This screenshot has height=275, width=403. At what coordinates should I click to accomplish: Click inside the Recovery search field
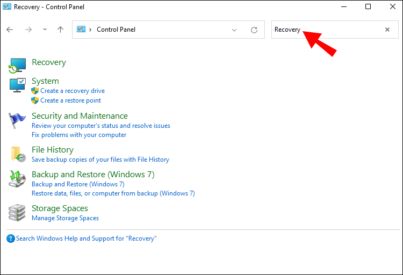point(335,30)
